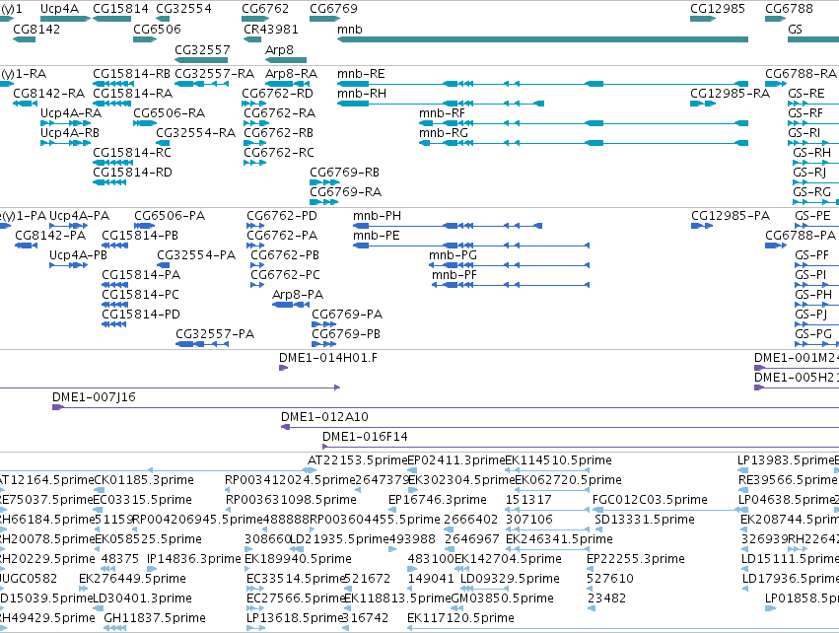The image size is (839, 633).
Task: Select the mnb-PH protein feature
Action: pyautogui.click(x=448, y=226)
